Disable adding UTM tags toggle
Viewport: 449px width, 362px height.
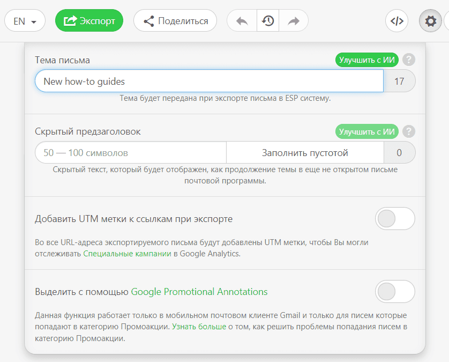pos(395,219)
